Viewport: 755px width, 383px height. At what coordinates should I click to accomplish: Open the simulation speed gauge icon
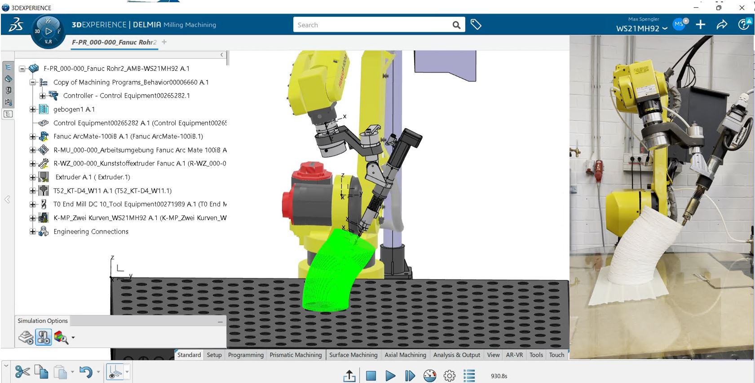tap(430, 375)
